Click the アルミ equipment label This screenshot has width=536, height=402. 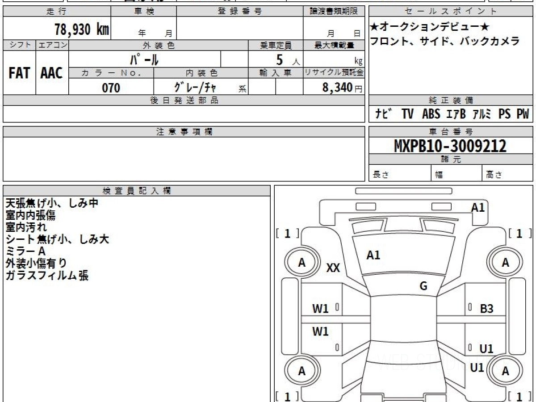click(x=482, y=114)
